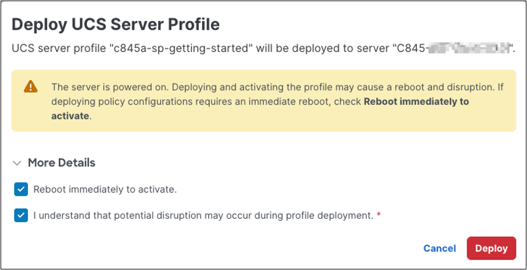This screenshot has width=527, height=270.
Task: Click the red Deploy button
Action: 491,248
